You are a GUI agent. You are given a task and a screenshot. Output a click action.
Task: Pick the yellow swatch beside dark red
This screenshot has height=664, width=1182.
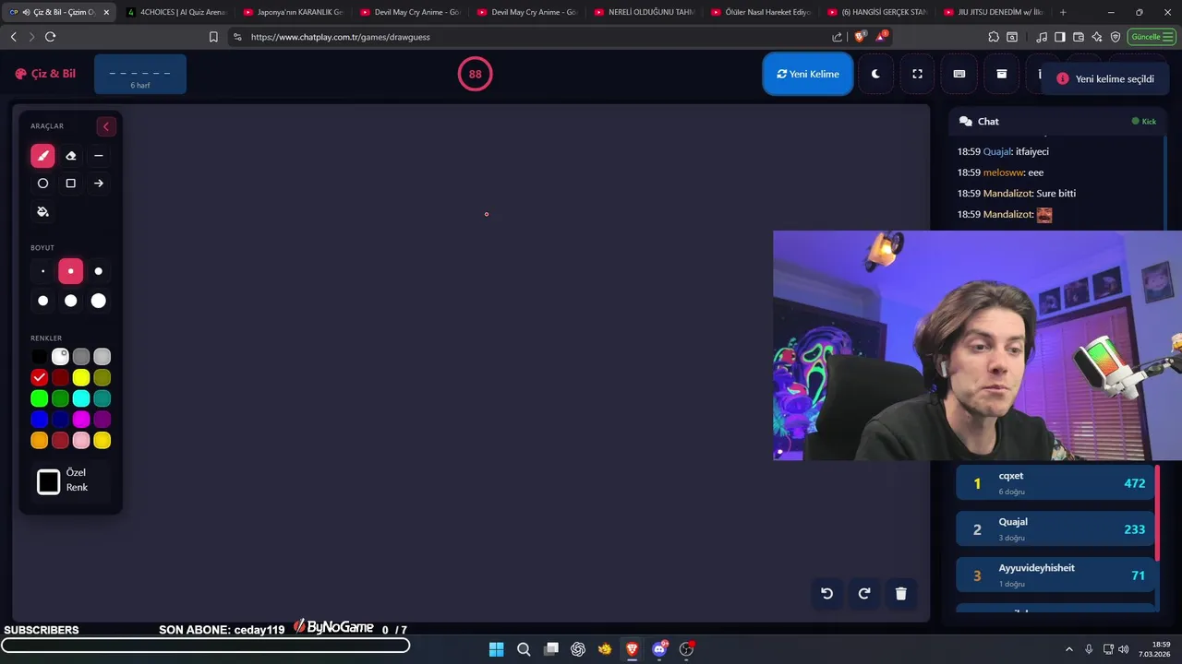click(x=81, y=377)
